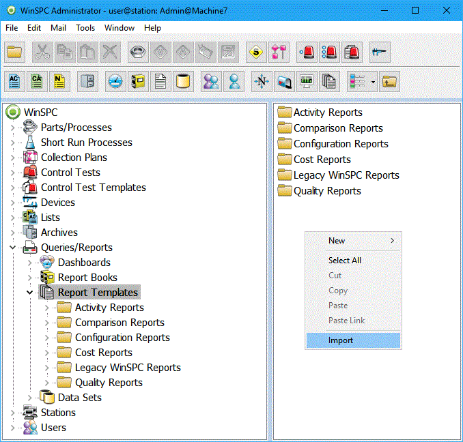This screenshot has height=442, width=463.
Task: Click the dashboard gauge toolbar icon
Action: tap(115, 81)
